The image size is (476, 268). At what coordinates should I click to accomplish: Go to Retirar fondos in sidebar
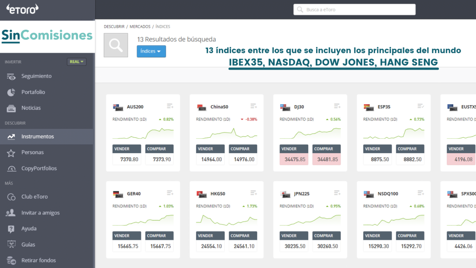point(39,261)
